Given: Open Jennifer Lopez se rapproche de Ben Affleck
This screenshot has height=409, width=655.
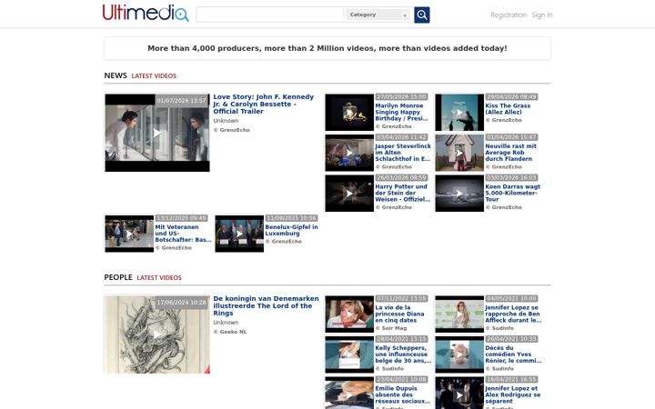Looking at the screenshot, I should point(513,314).
